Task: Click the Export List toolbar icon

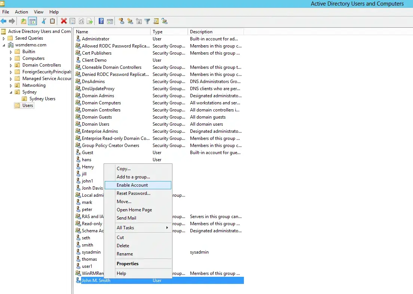Action: point(90,21)
